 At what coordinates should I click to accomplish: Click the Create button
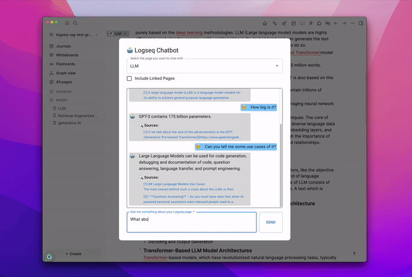[x=73, y=254]
